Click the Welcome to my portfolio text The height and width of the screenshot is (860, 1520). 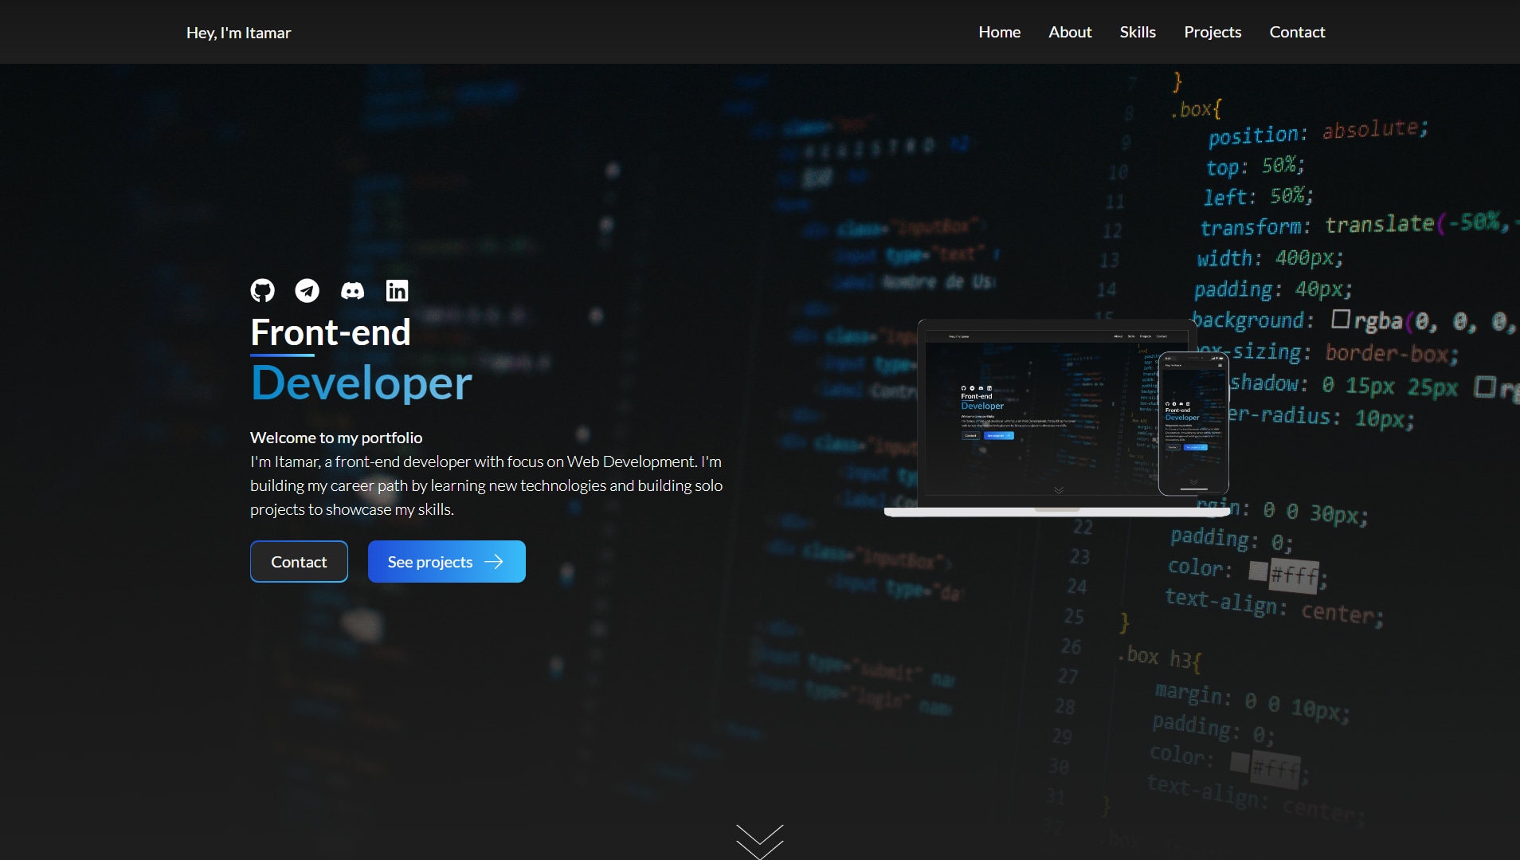tap(336, 438)
